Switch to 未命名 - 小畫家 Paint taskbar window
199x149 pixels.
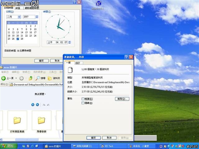click(141, 146)
